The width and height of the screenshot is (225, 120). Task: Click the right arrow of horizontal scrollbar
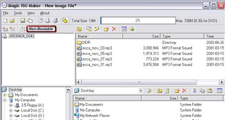(222, 82)
